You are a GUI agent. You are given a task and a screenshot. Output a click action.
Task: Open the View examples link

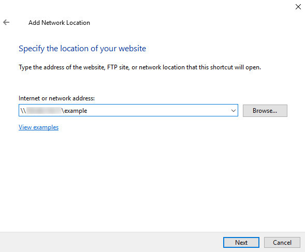pos(38,127)
